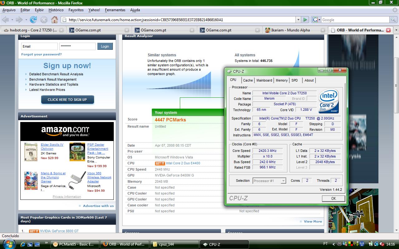Image resolution: width=399 pixels, height=249 pixels.
Task: Open the SPD tab in CPU-Z
Action: click(295, 80)
